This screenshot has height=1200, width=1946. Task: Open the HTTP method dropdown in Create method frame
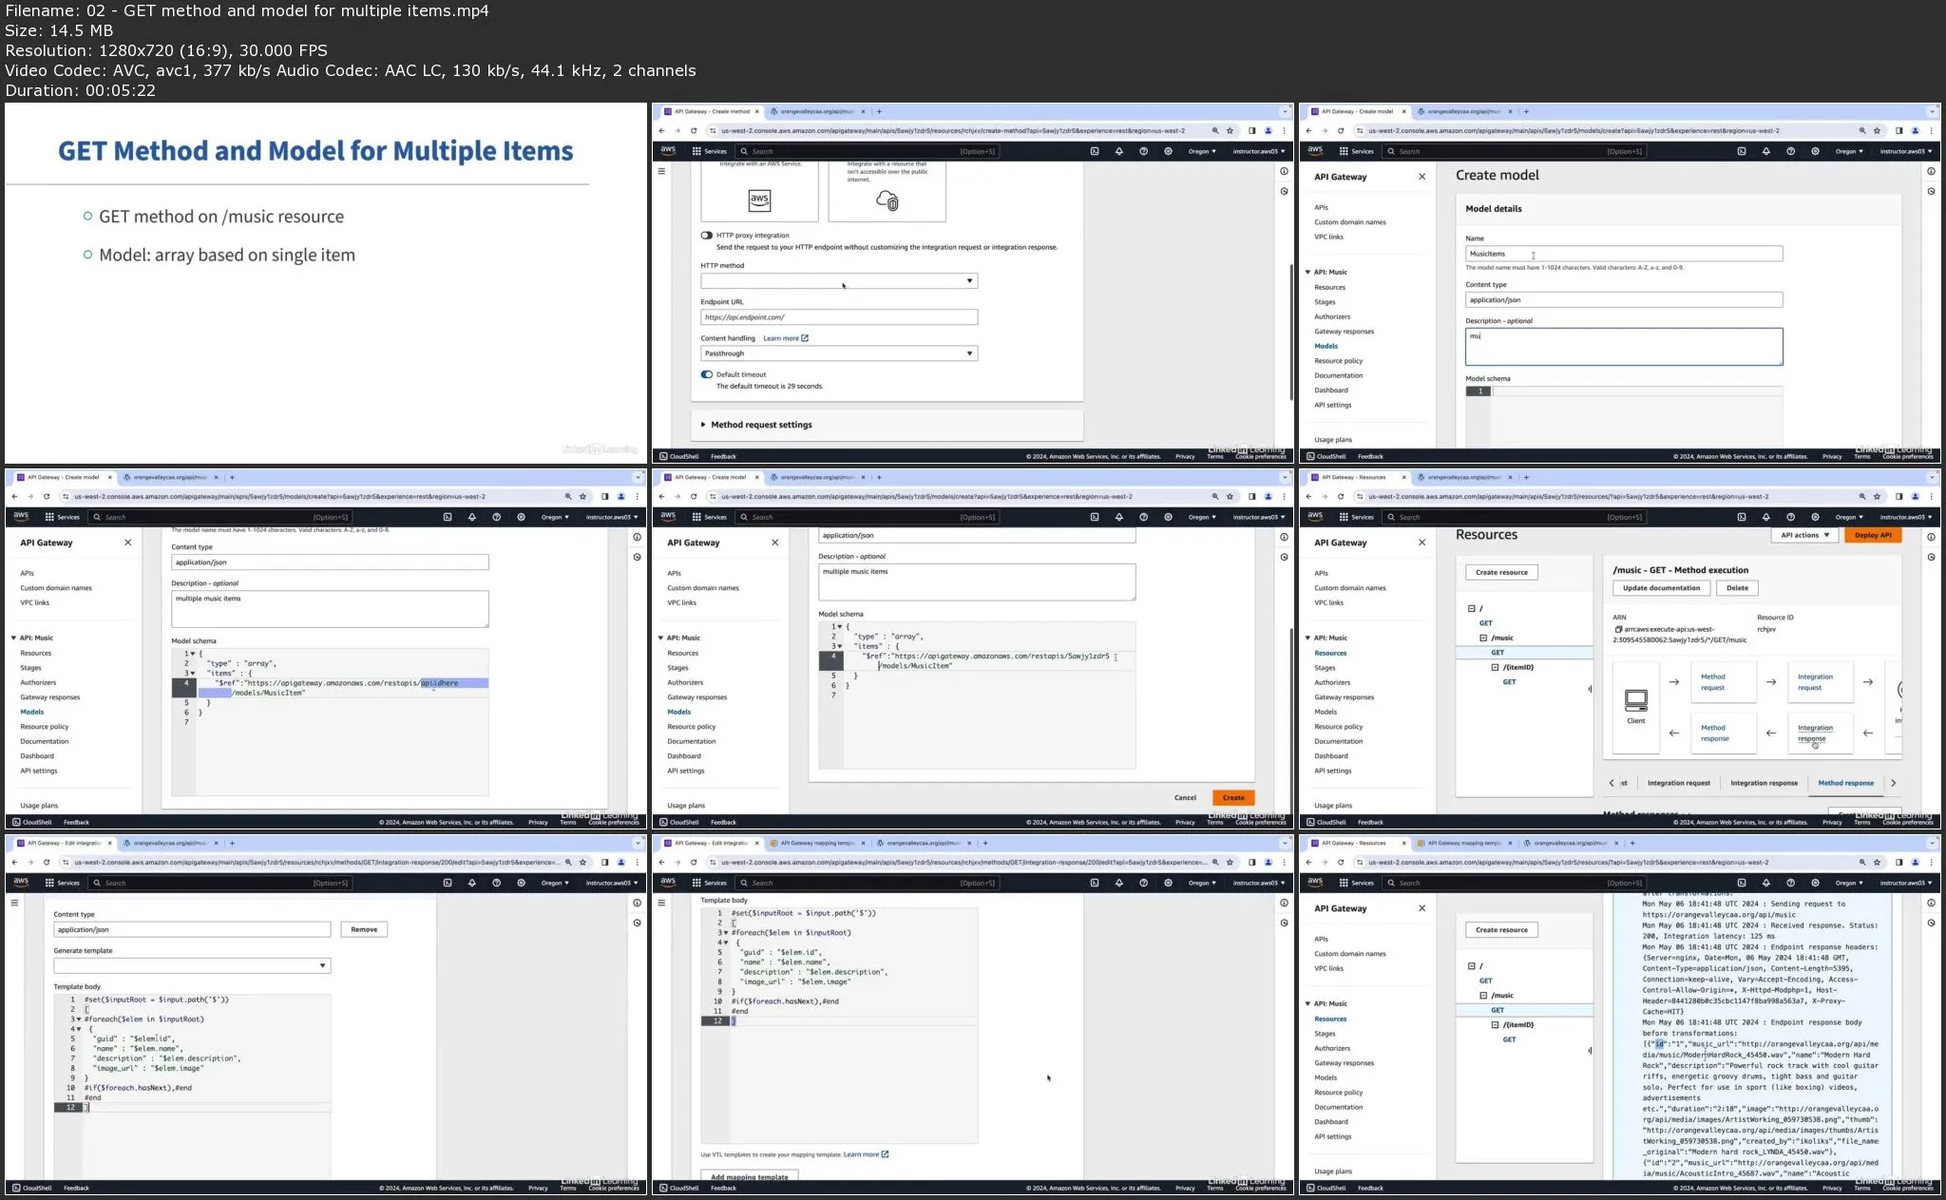click(x=839, y=281)
